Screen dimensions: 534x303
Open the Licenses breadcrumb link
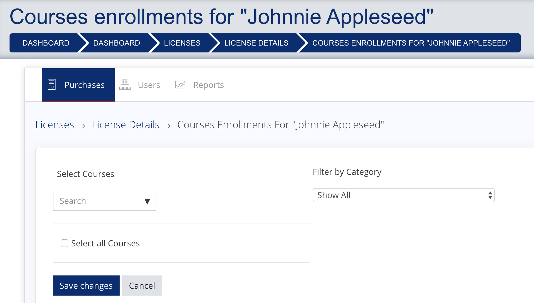pos(55,125)
